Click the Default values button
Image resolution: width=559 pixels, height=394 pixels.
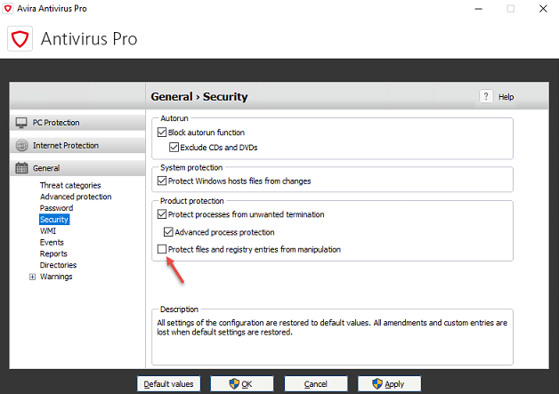(x=168, y=384)
